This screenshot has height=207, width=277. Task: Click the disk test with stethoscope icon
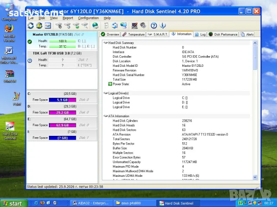point(59,26)
